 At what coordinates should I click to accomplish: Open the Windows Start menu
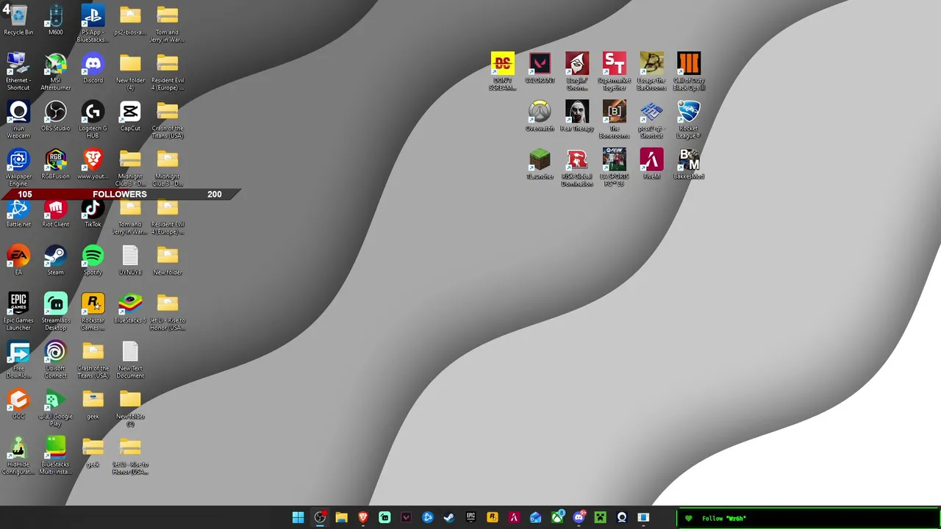coord(298,517)
